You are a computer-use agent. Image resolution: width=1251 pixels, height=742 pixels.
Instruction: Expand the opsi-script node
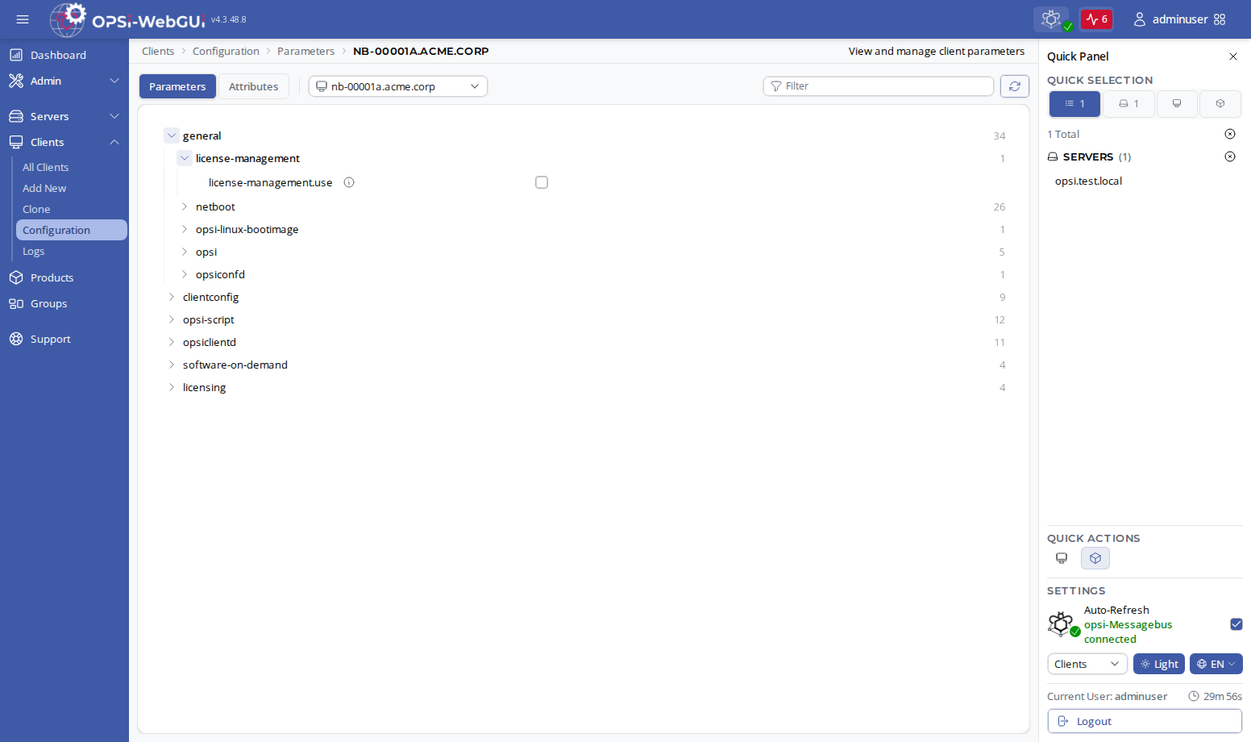point(172,319)
